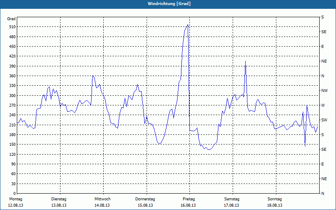
Task: Click the Samstag spike in the blue curve
Action: [245, 61]
